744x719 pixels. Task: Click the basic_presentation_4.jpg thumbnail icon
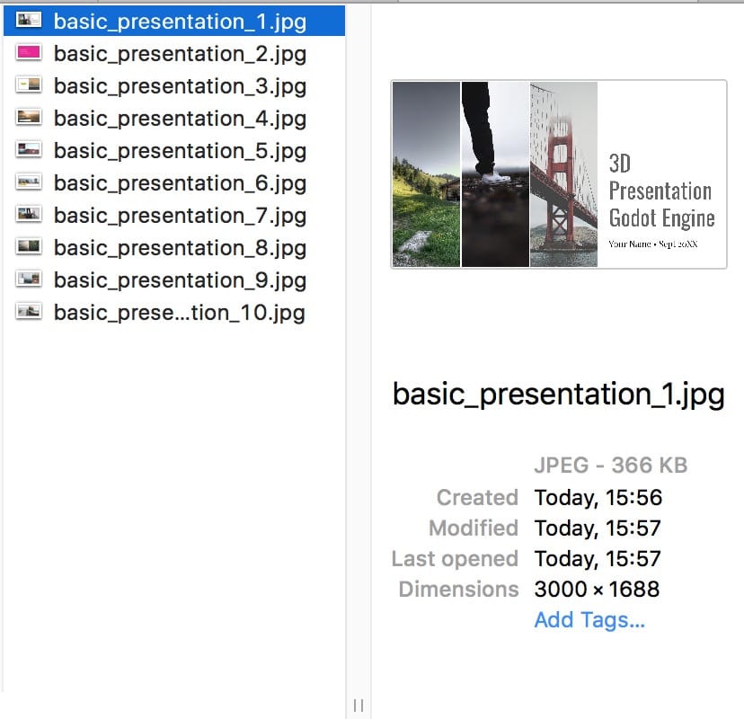tap(29, 117)
